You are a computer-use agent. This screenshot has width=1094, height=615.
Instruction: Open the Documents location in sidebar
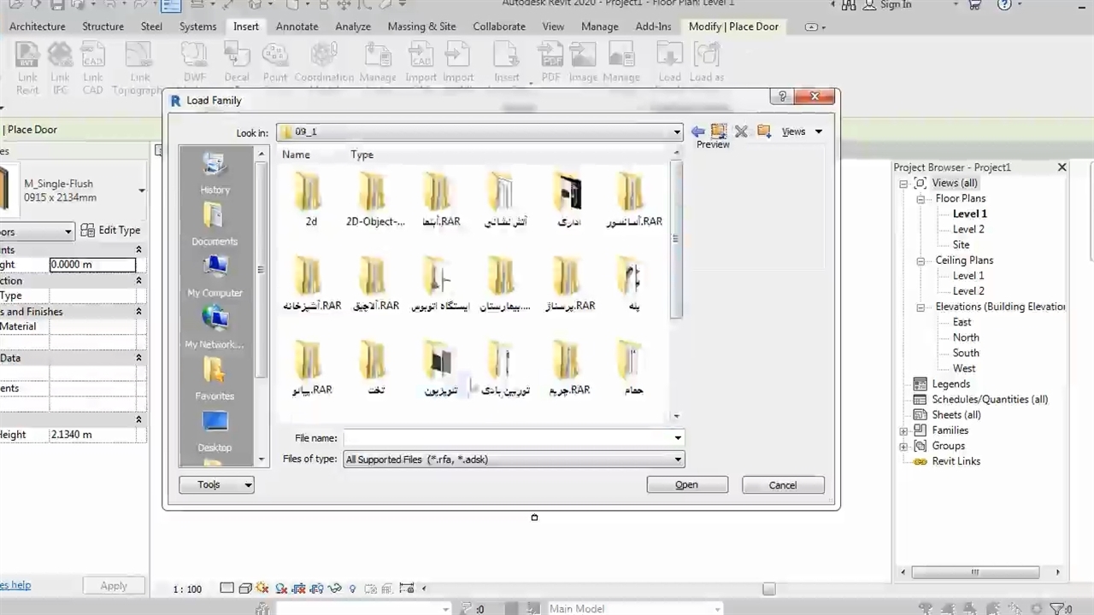[215, 224]
